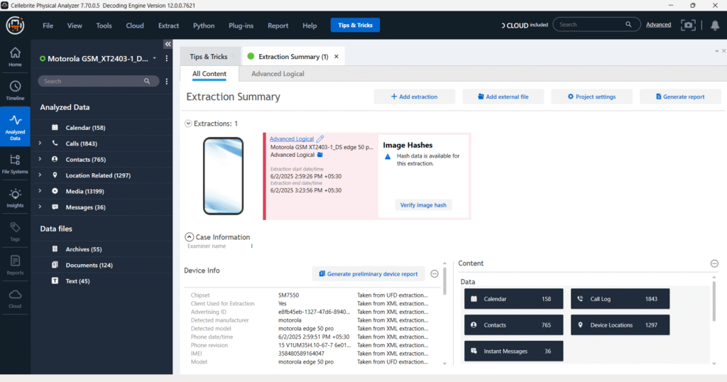
Task: Close the Extraction Summary (1) tab
Action: point(336,57)
